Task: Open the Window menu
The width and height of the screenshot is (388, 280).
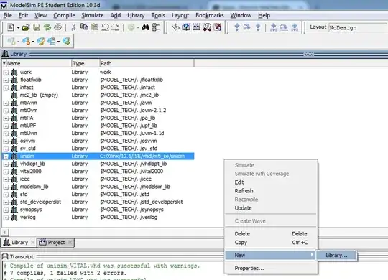Action: (x=241, y=15)
